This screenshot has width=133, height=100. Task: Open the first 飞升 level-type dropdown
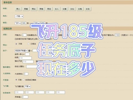point(18,23)
